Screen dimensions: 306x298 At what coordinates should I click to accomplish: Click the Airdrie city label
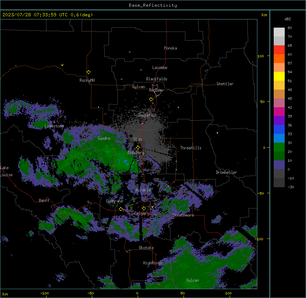(143, 190)
